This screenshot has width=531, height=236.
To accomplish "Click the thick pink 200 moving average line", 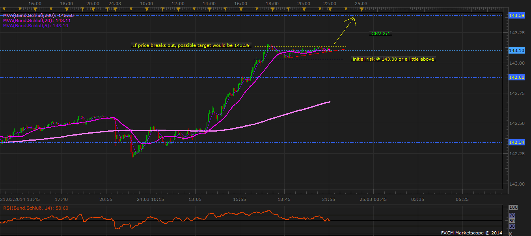I will (276, 117).
